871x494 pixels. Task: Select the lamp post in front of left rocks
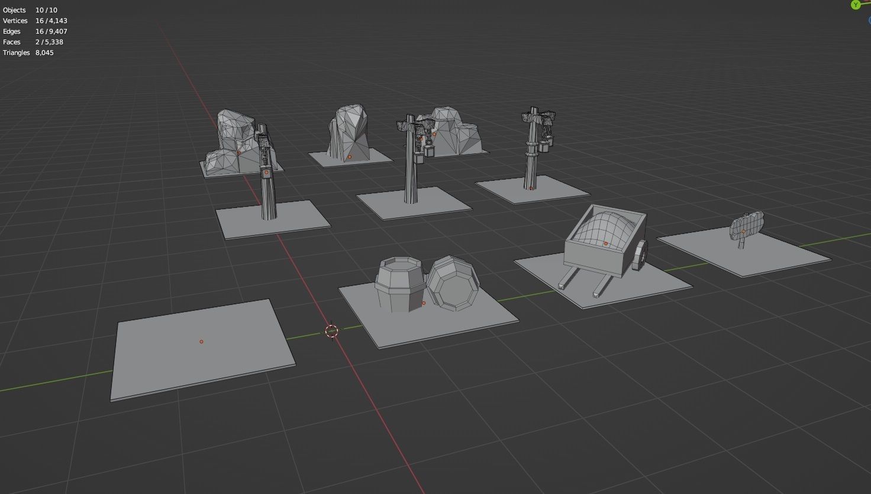pos(267,172)
